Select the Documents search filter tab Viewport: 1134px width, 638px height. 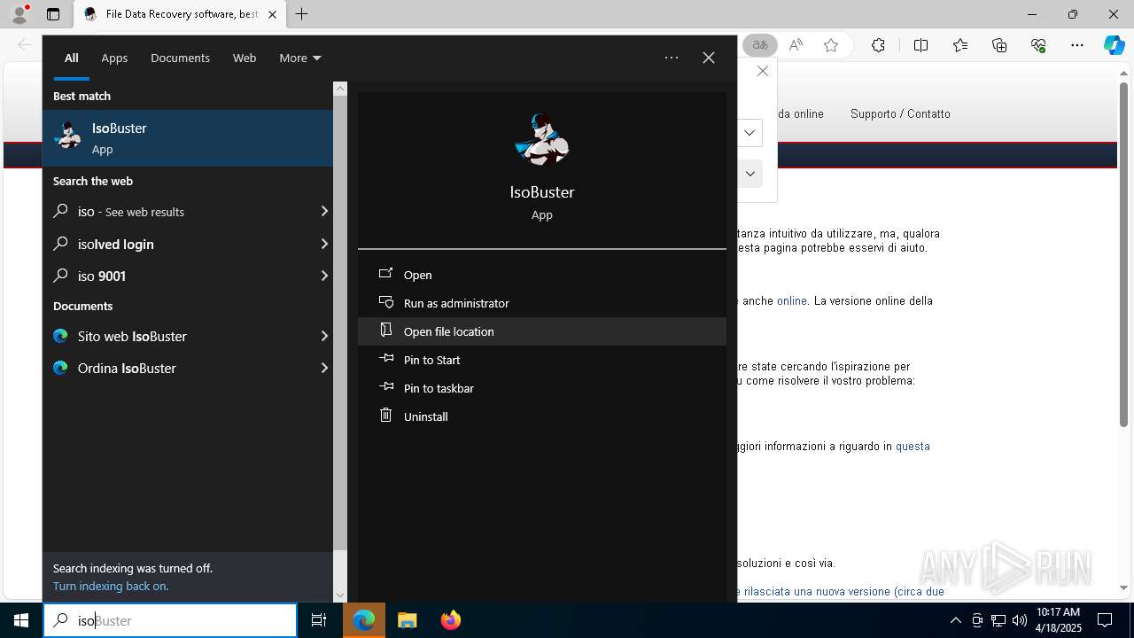click(x=180, y=58)
